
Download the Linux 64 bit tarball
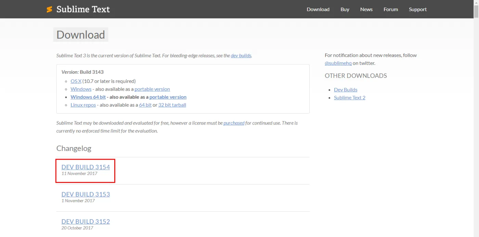click(145, 105)
